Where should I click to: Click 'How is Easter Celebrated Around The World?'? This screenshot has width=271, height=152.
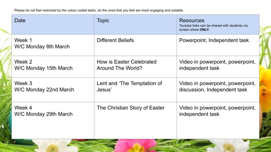(136, 67)
